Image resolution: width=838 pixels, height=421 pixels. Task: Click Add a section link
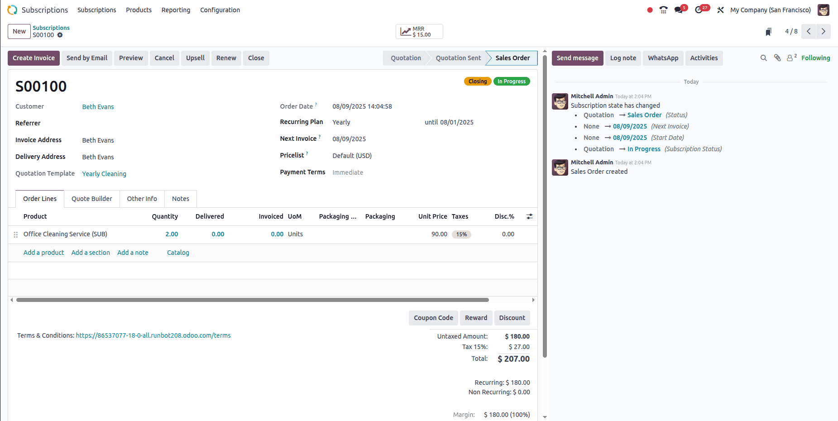pos(91,253)
